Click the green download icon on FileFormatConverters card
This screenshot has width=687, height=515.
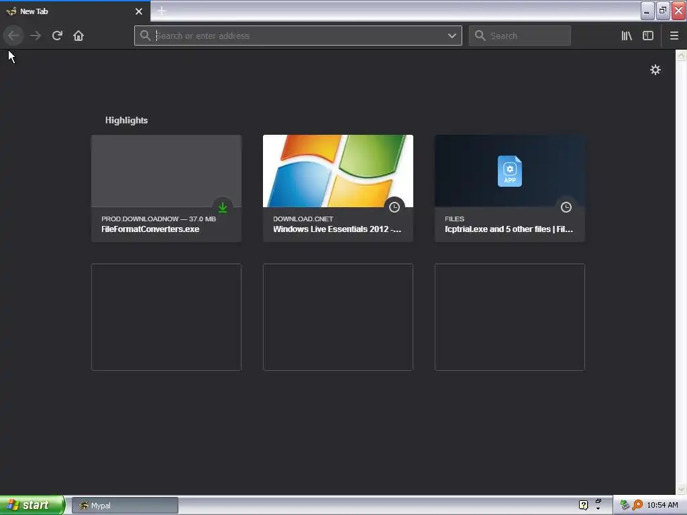(x=223, y=207)
